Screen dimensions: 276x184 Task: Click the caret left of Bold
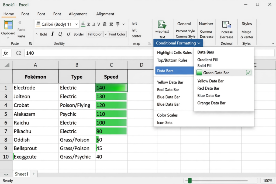click(x=37, y=34)
